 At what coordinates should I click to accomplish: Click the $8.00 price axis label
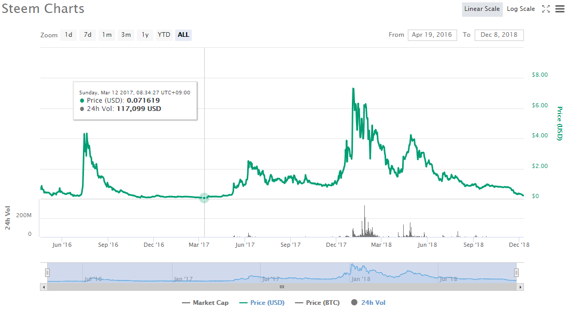coord(539,75)
